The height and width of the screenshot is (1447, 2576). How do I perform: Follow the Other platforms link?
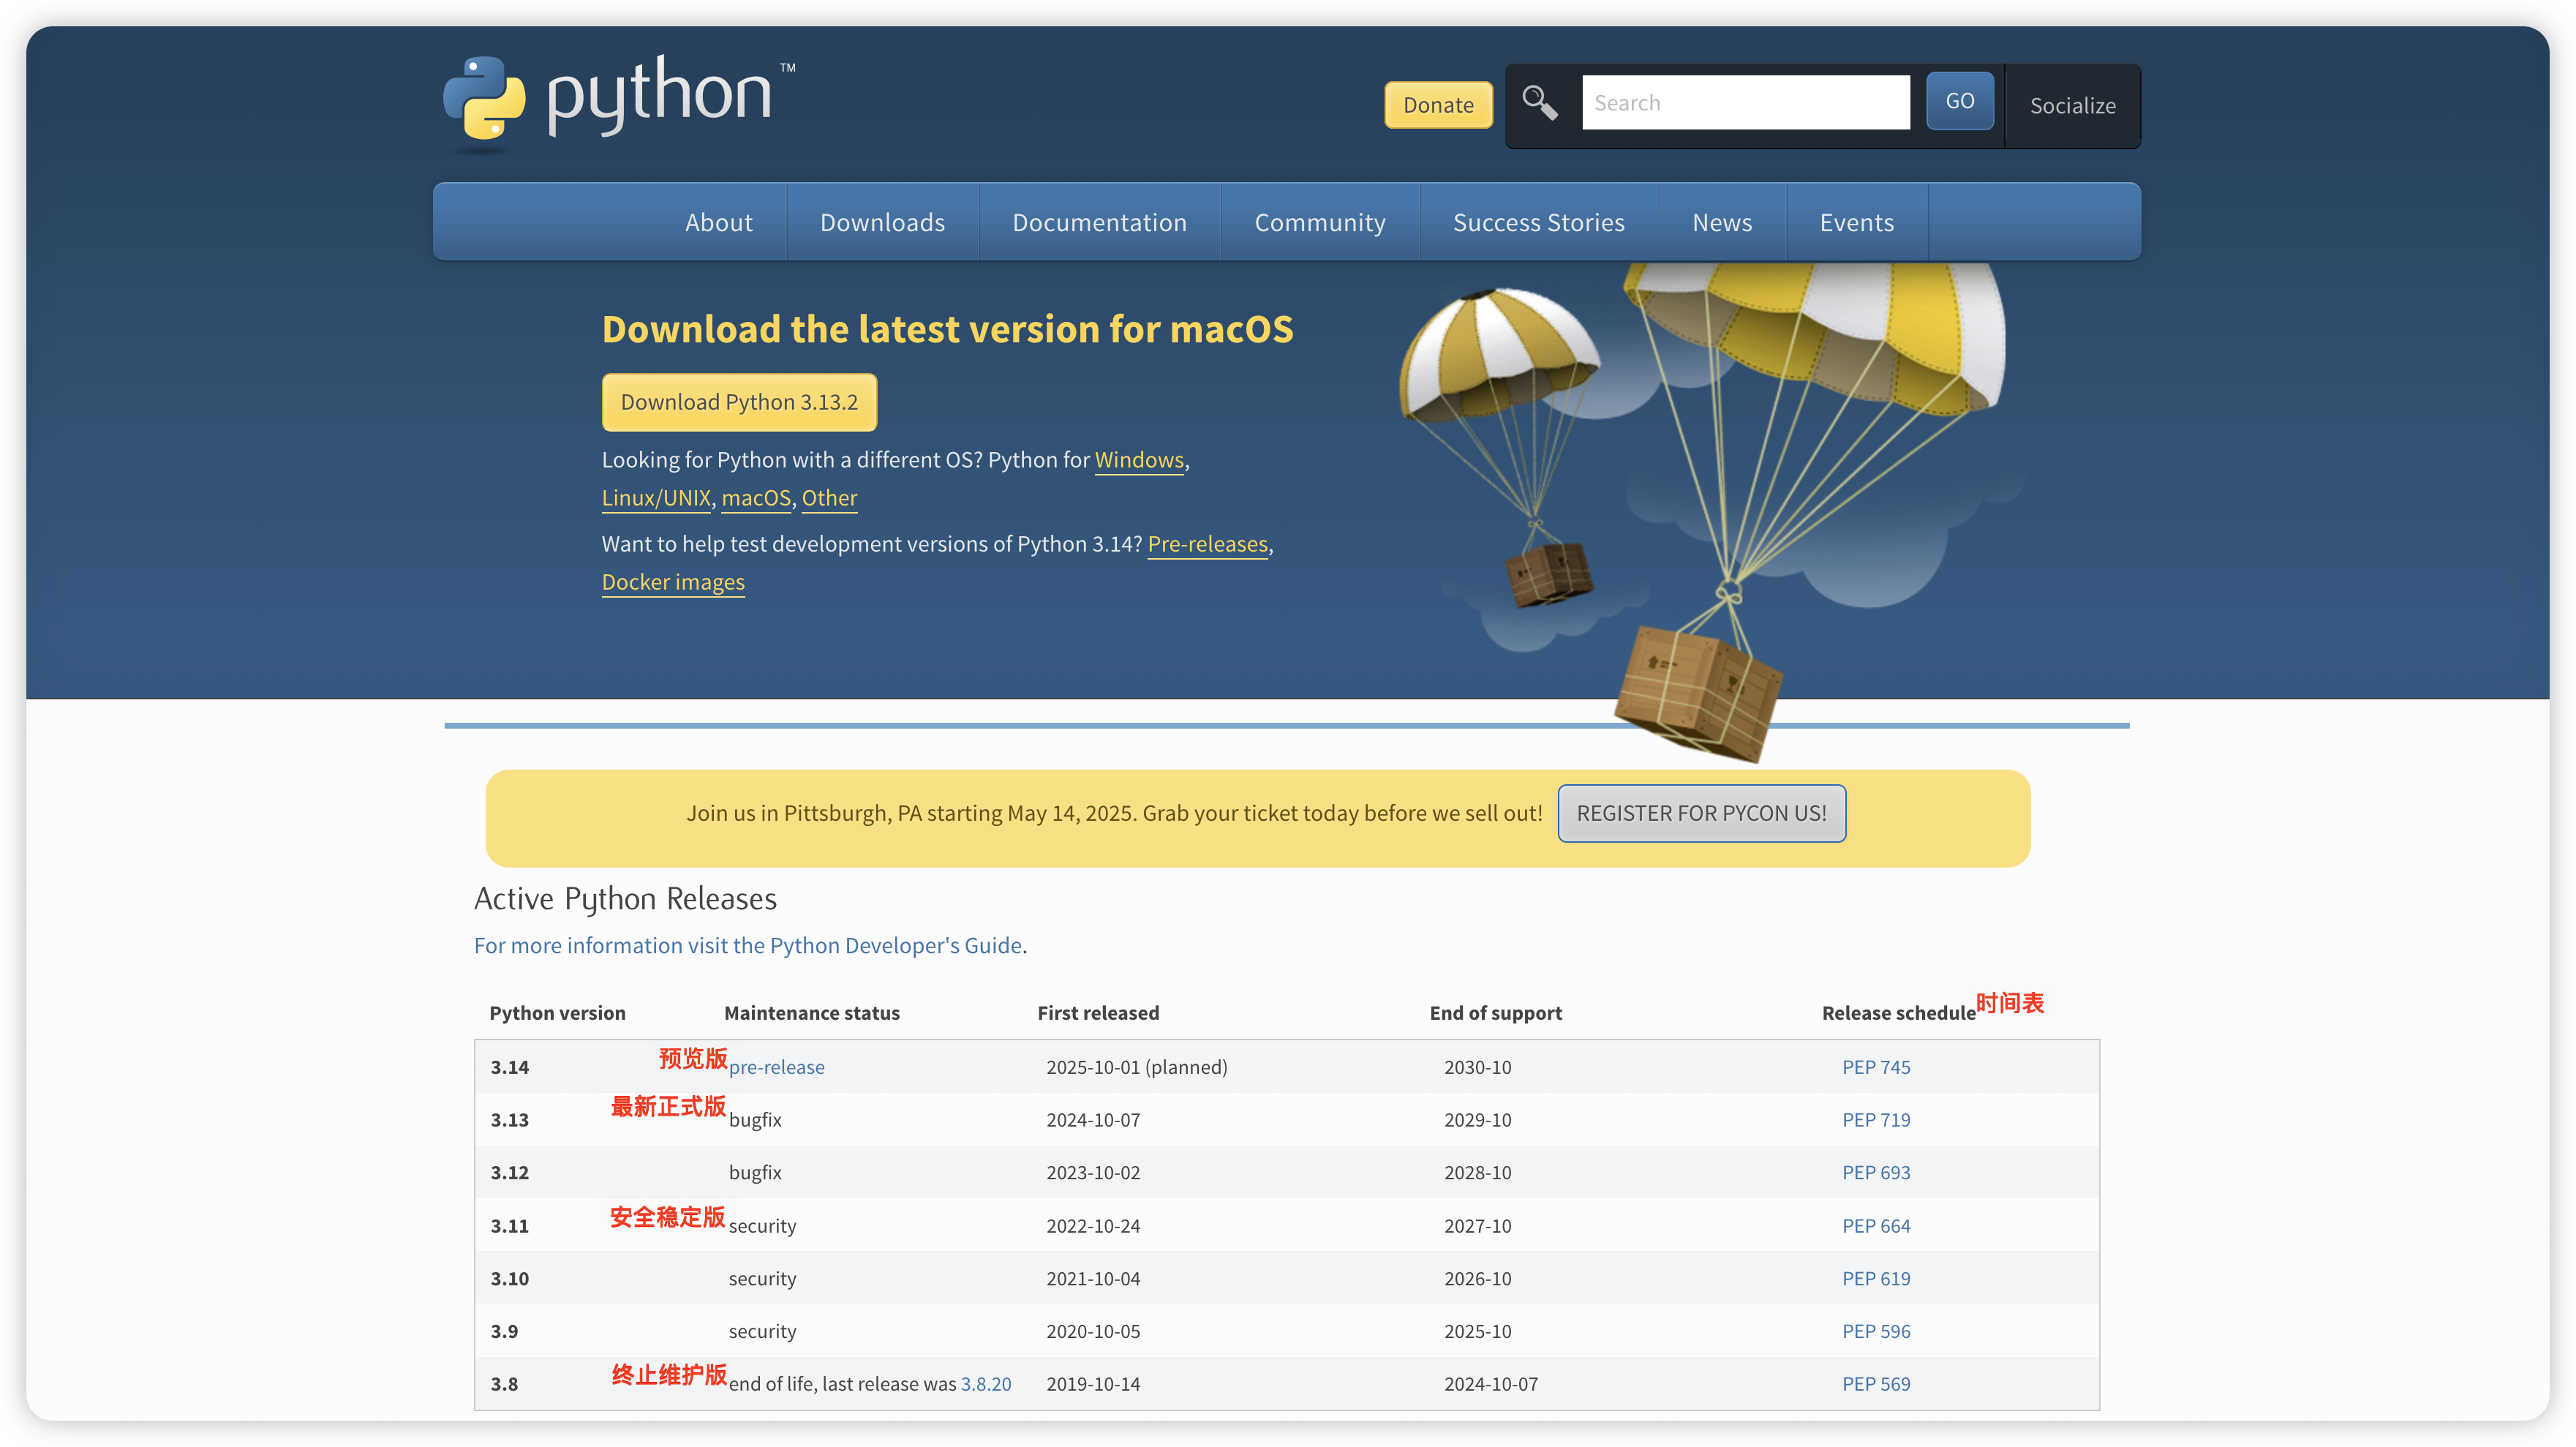click(829, 498)
